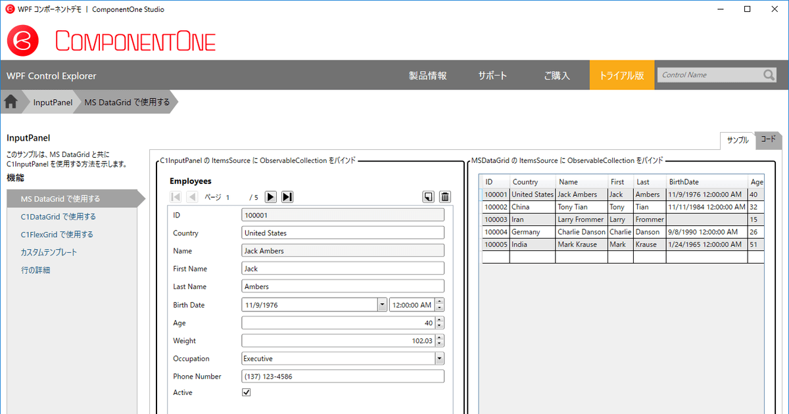Screen dimensions: 789x414
Task: Select the サンプル tab
Action: 738,140
